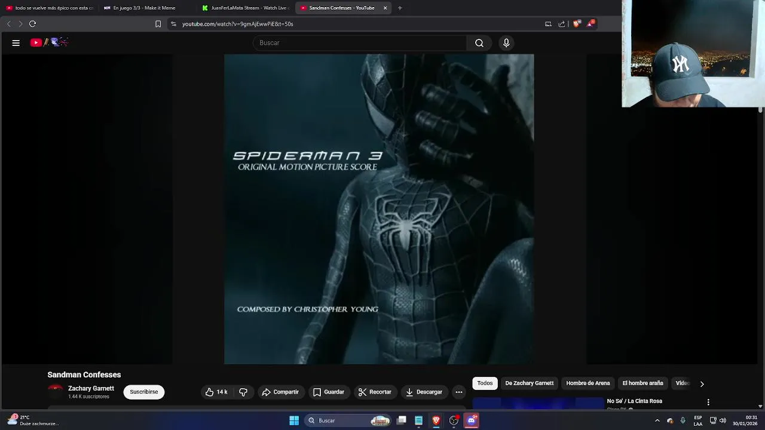Dislike the video with thumbs down

243,392
